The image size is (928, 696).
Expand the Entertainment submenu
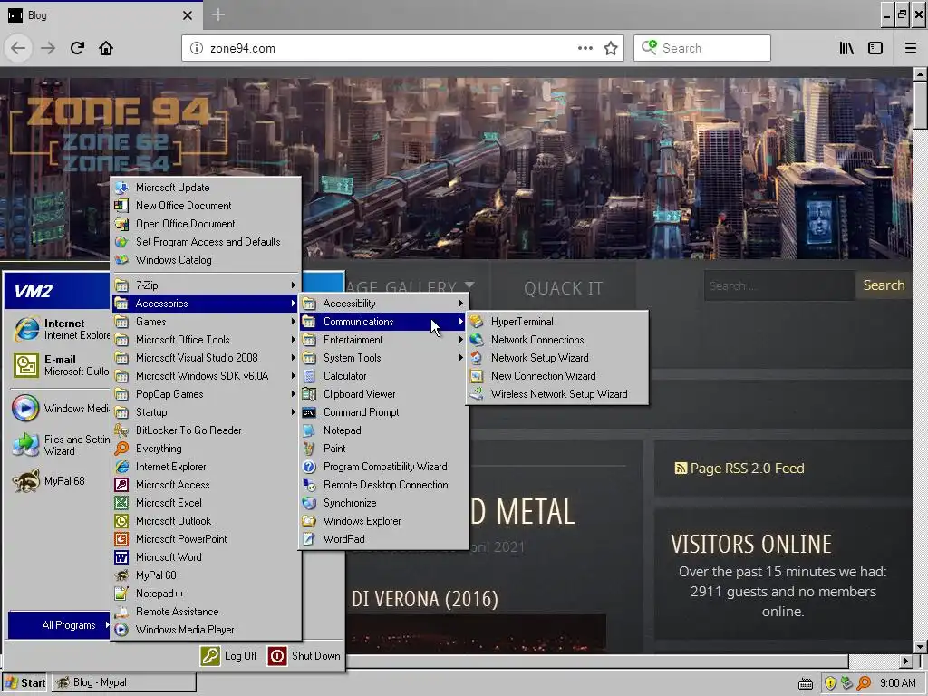click(383, 340)
